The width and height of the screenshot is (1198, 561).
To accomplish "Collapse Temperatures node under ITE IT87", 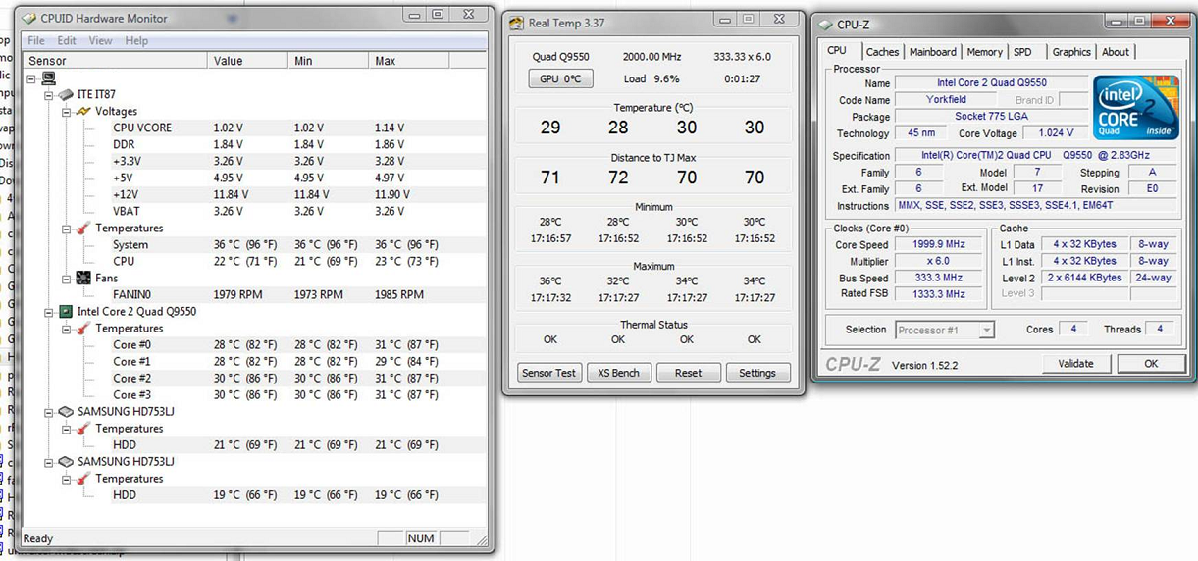I will point(68,228).
